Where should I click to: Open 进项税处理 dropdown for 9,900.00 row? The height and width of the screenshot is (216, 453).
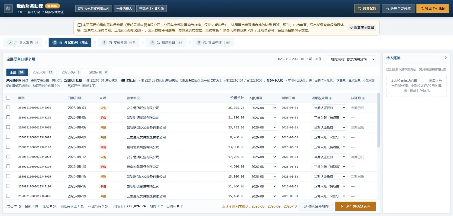click(329, 137)
